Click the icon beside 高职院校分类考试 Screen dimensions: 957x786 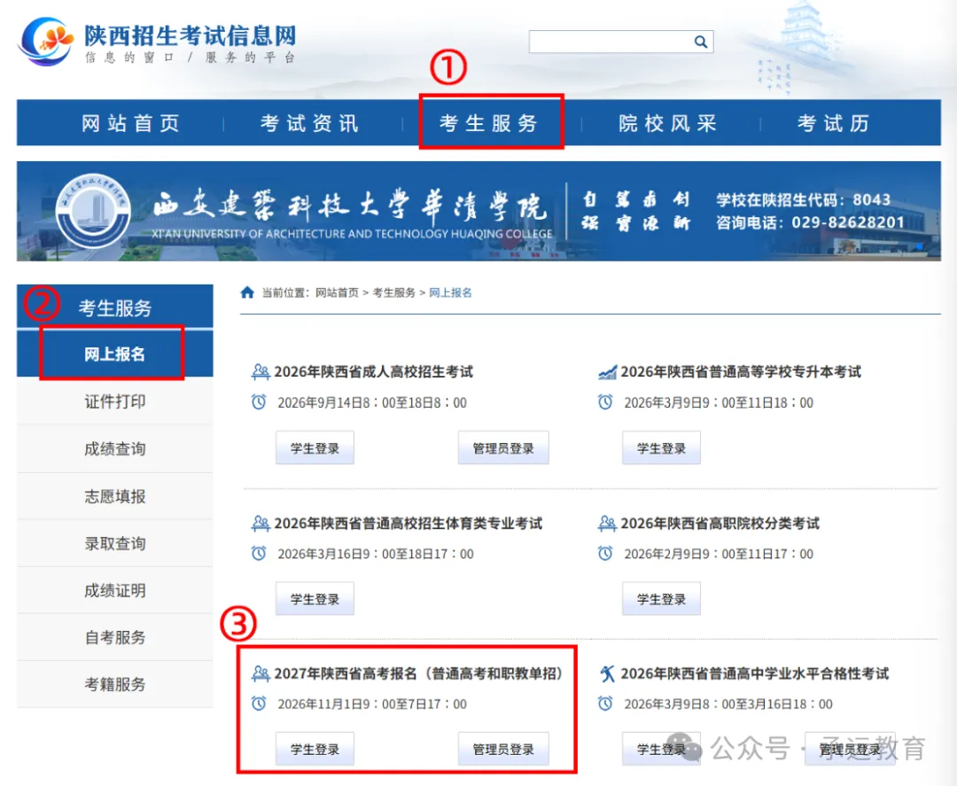coord(607,523)
